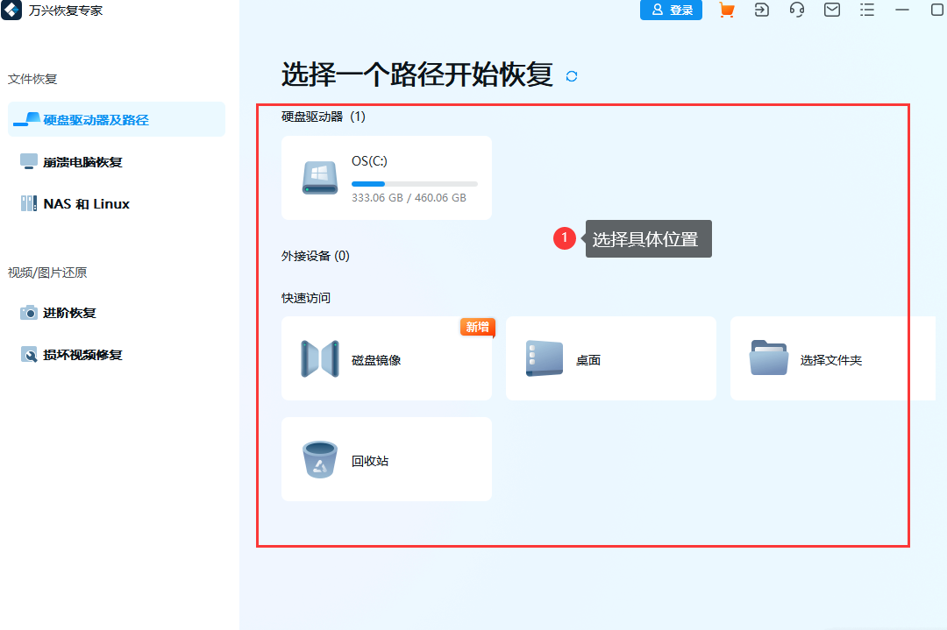Open the feedback mail icon

click(x=831, y=11)
